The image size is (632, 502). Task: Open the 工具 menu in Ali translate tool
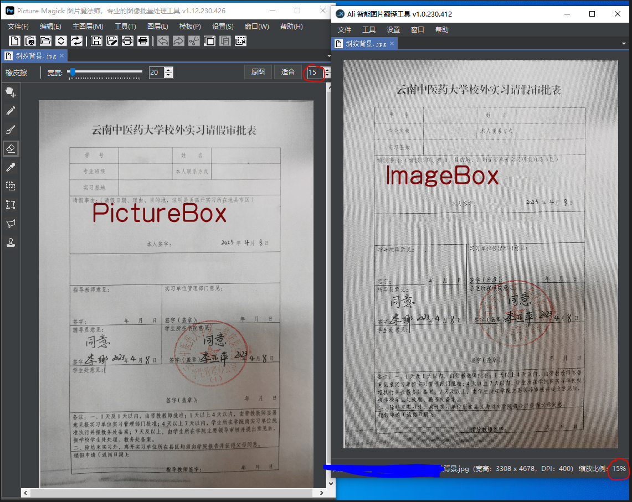coord(369,30)
